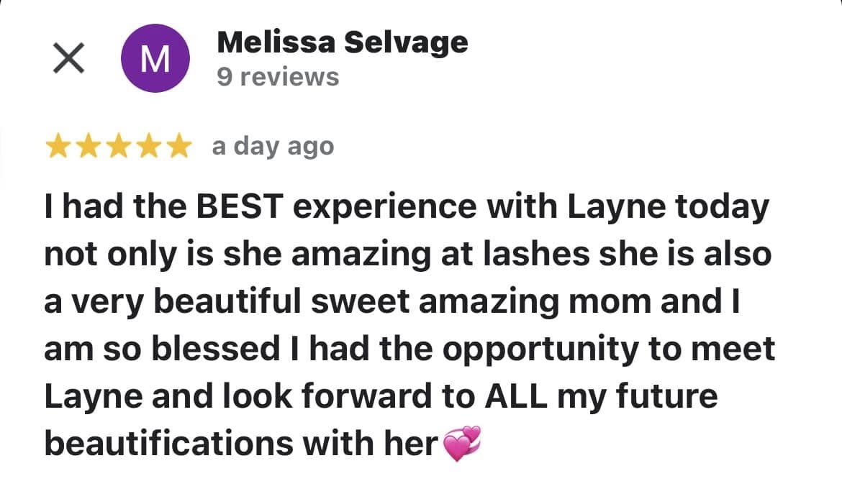Click the word 'blessed' in the review
This screenshot has height=489, width=842.
(216, 349)
